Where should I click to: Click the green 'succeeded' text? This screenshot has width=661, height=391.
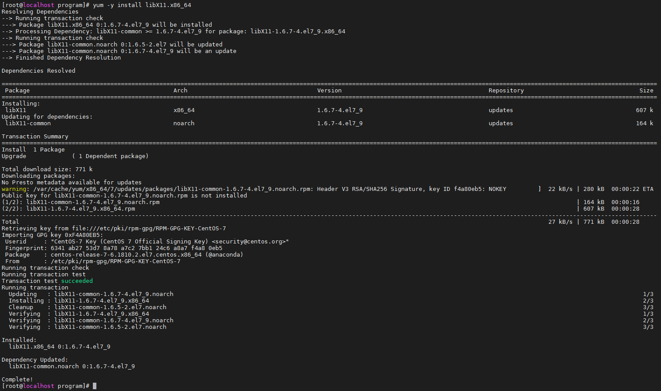click(77, 281)
